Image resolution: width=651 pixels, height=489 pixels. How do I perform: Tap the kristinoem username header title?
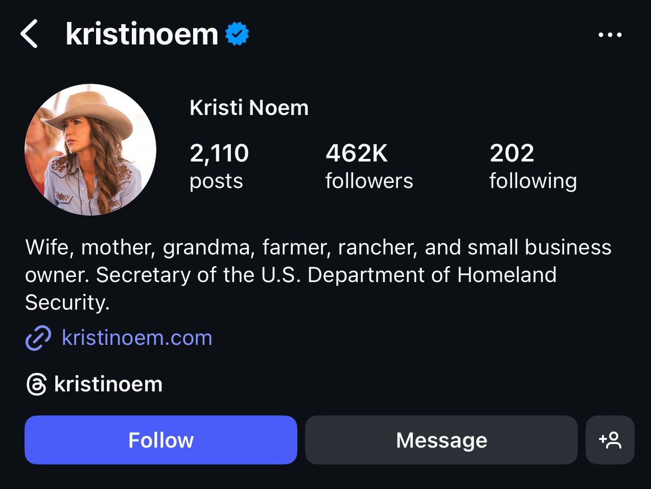[x=142, y=34]
